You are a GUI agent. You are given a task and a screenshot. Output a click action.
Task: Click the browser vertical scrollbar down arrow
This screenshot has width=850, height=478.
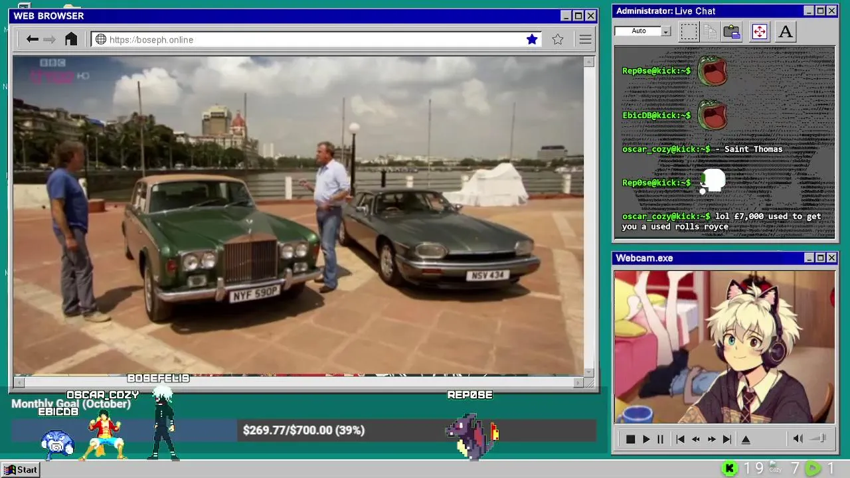coord(588,372)
